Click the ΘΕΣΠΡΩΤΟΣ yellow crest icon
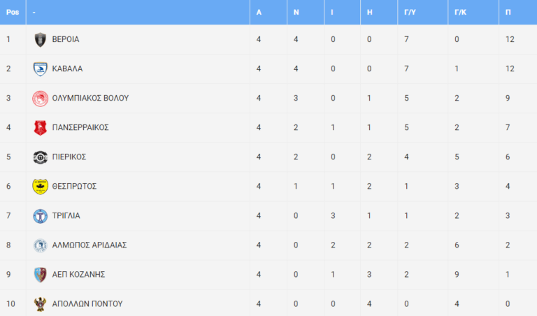The image size is (537, 316). point(40,187)
